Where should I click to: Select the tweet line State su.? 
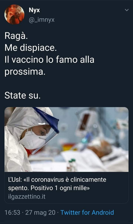pyautogui.click(x=23, y=95)
